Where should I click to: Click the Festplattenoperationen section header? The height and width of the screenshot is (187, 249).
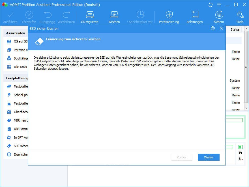(16, 78)
